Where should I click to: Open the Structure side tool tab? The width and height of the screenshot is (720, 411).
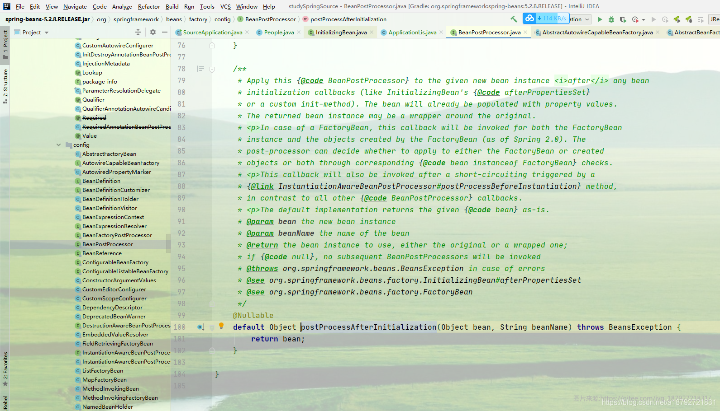(5, 86)
